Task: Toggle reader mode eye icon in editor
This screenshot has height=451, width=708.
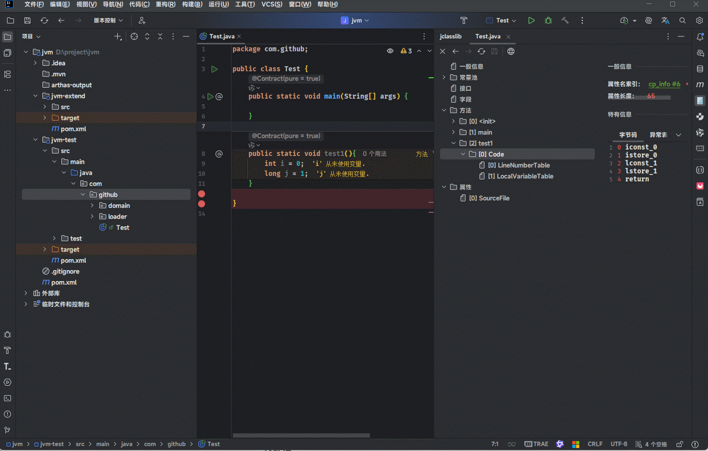Action: pos(390,51)
